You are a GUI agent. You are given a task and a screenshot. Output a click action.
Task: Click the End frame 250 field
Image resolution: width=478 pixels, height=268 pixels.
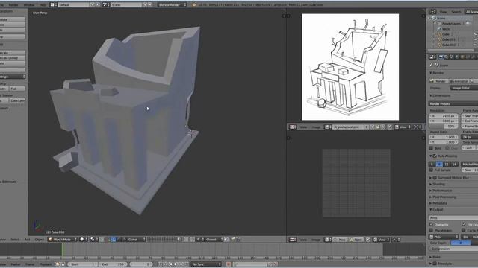coord(113,264)
